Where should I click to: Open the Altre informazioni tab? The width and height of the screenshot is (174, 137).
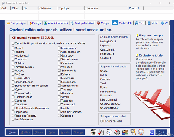pos(56,23)
